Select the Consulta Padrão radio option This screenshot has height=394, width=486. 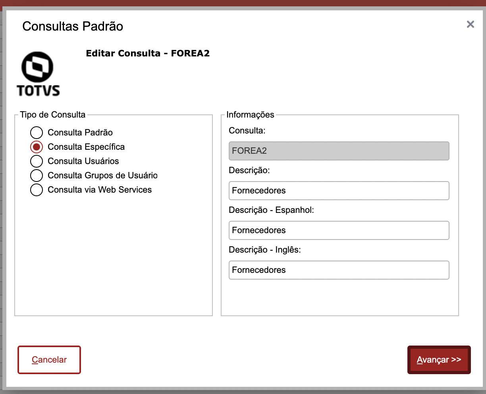click(37, 133)
